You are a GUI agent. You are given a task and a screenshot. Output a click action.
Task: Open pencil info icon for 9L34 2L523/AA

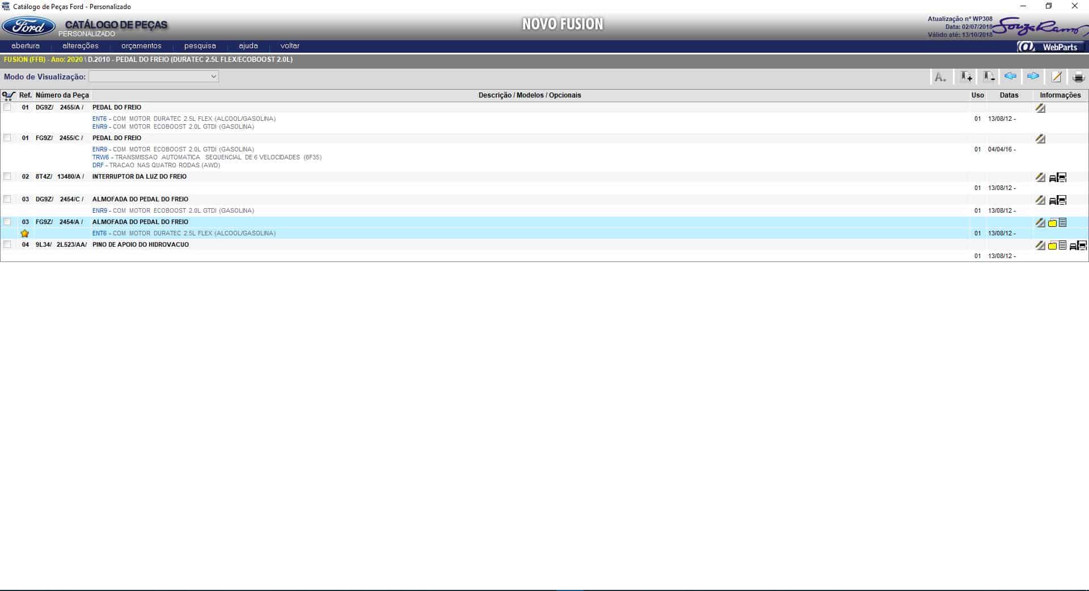[x=1040, y=245]
